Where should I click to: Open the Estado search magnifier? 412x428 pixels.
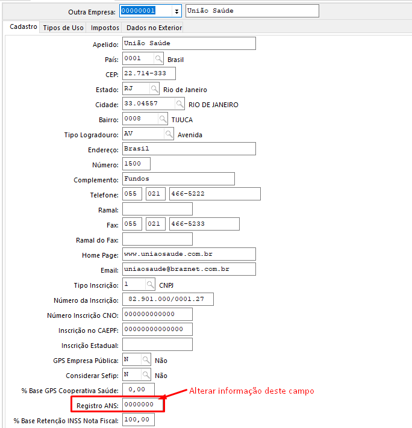pyautogui.click(x=154, y=88)
